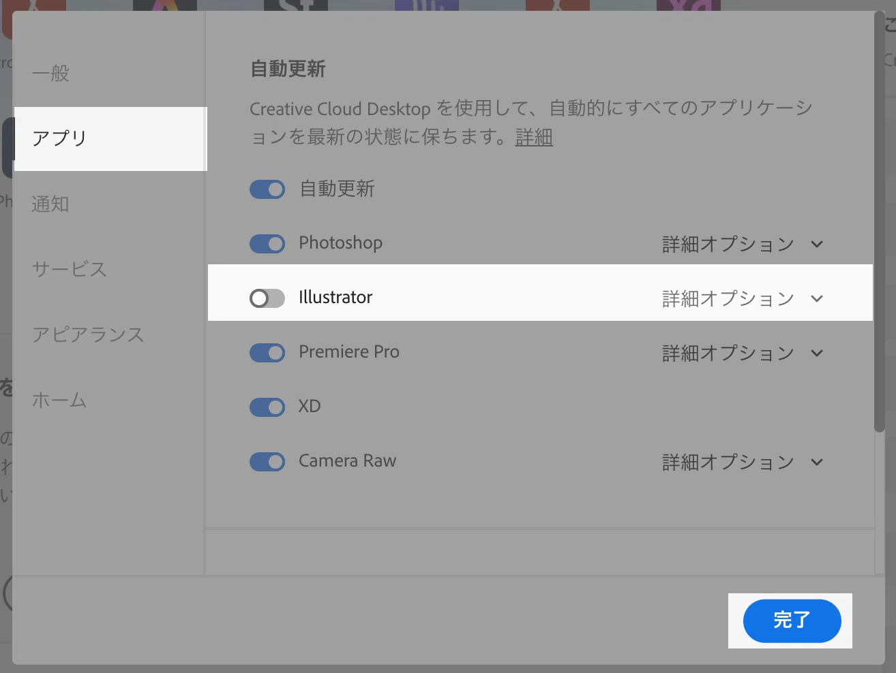Expand 詳細オプション chevron for Camera Raw
The width and height of the screenshot is (896, 673).
click(817, 462)
